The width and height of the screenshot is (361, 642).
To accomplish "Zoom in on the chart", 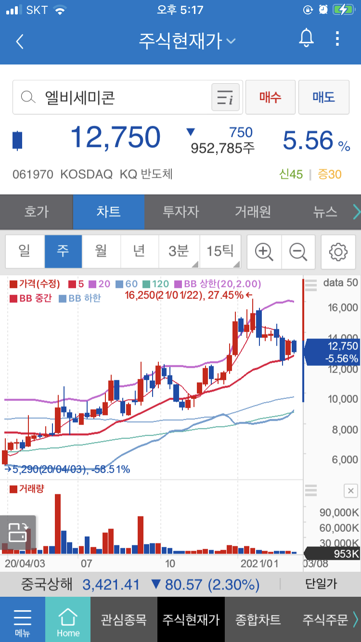I will pos(264,251).
